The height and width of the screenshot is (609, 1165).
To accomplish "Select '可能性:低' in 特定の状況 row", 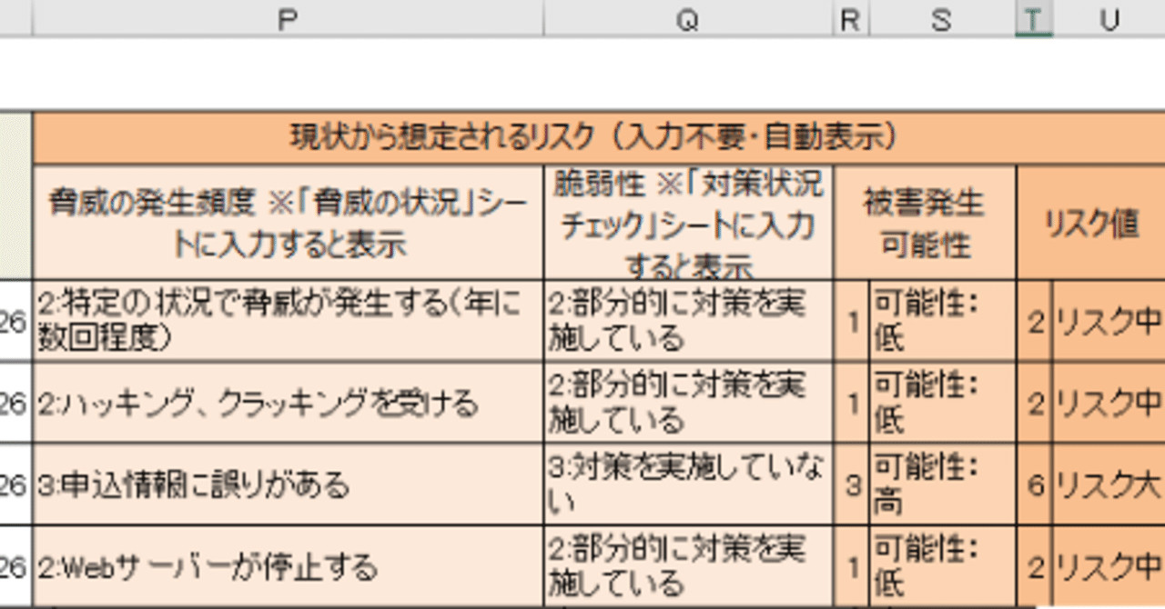I will 942,321.
